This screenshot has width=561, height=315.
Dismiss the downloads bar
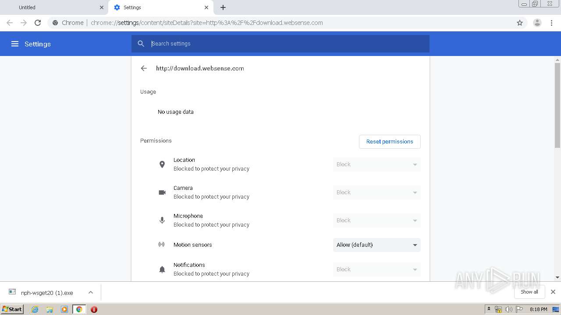coord(553,292)
